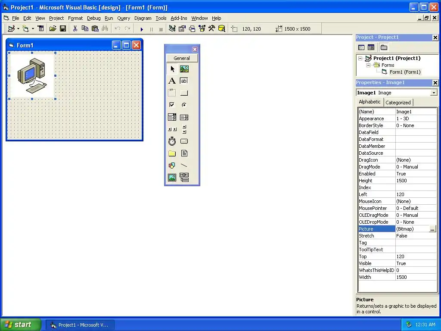This screenshot has width=441, height=331.
Task: Collapse the Forms folder node
Action: (369, 65)
